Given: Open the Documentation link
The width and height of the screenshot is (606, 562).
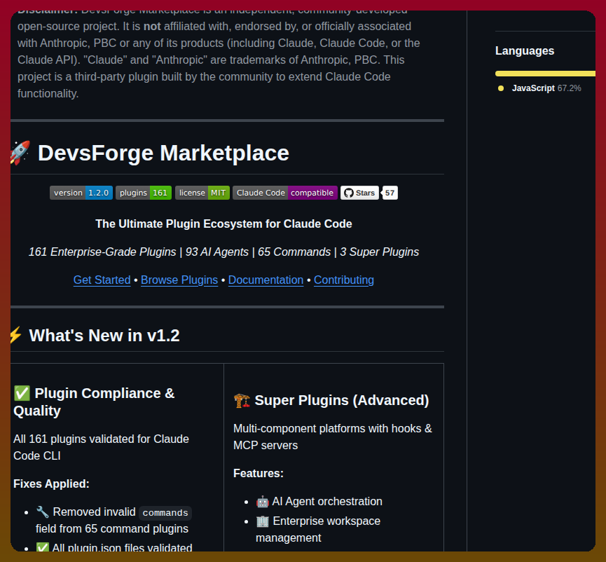Looking at the screenshot, I should pos(266,280).
